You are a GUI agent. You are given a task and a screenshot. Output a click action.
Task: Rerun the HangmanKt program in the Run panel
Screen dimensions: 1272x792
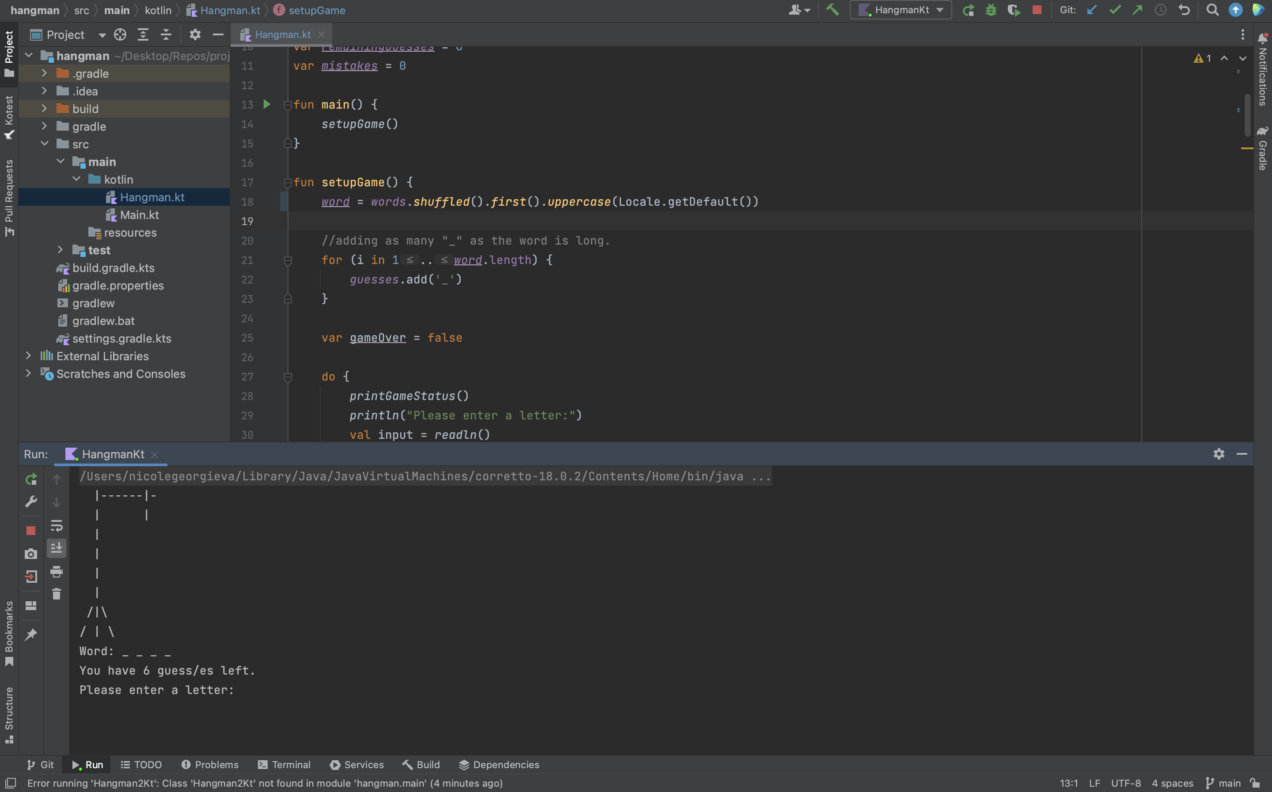pos(31,479)
